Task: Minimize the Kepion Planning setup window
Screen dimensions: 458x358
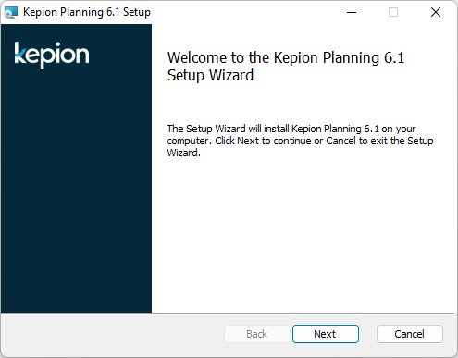Action: [352, 12]
